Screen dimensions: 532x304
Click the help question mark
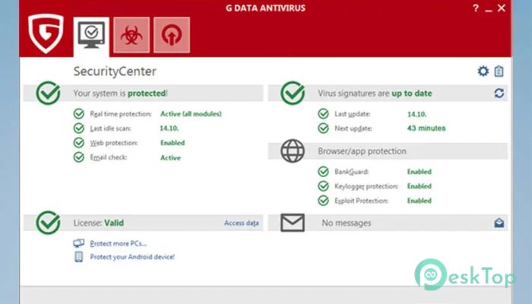pyautogui.click(x=476, y=8)
